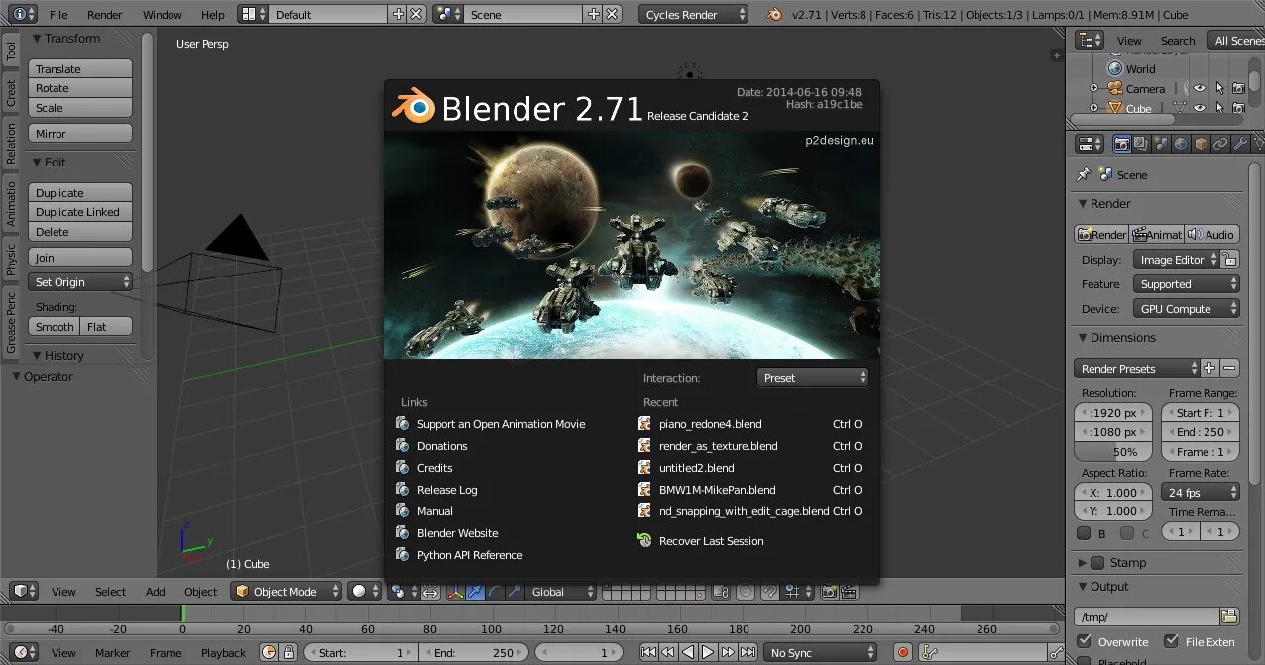The height and width of the screenshot is (665, 1265).
Task: Add a new screen layout with plus
Action: pyautogui.click(x=399, y=14)
